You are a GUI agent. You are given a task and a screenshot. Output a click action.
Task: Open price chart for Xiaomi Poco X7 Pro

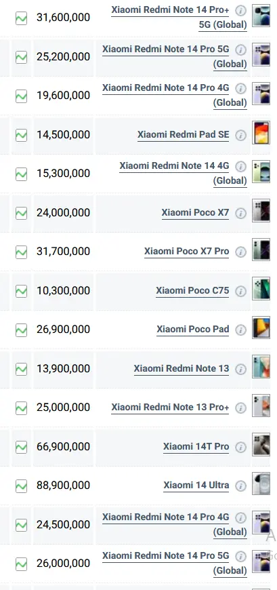click(22, 252)
